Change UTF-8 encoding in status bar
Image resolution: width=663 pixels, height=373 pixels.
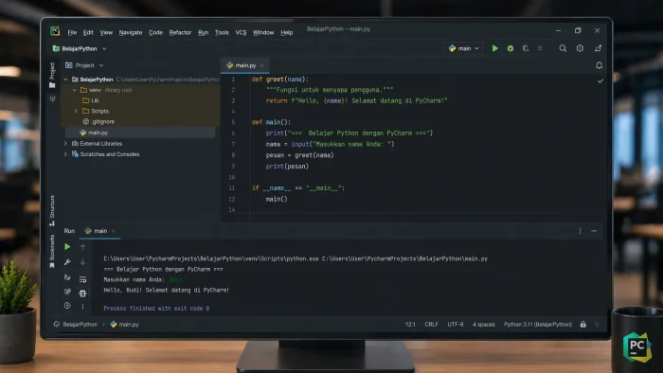456,325
